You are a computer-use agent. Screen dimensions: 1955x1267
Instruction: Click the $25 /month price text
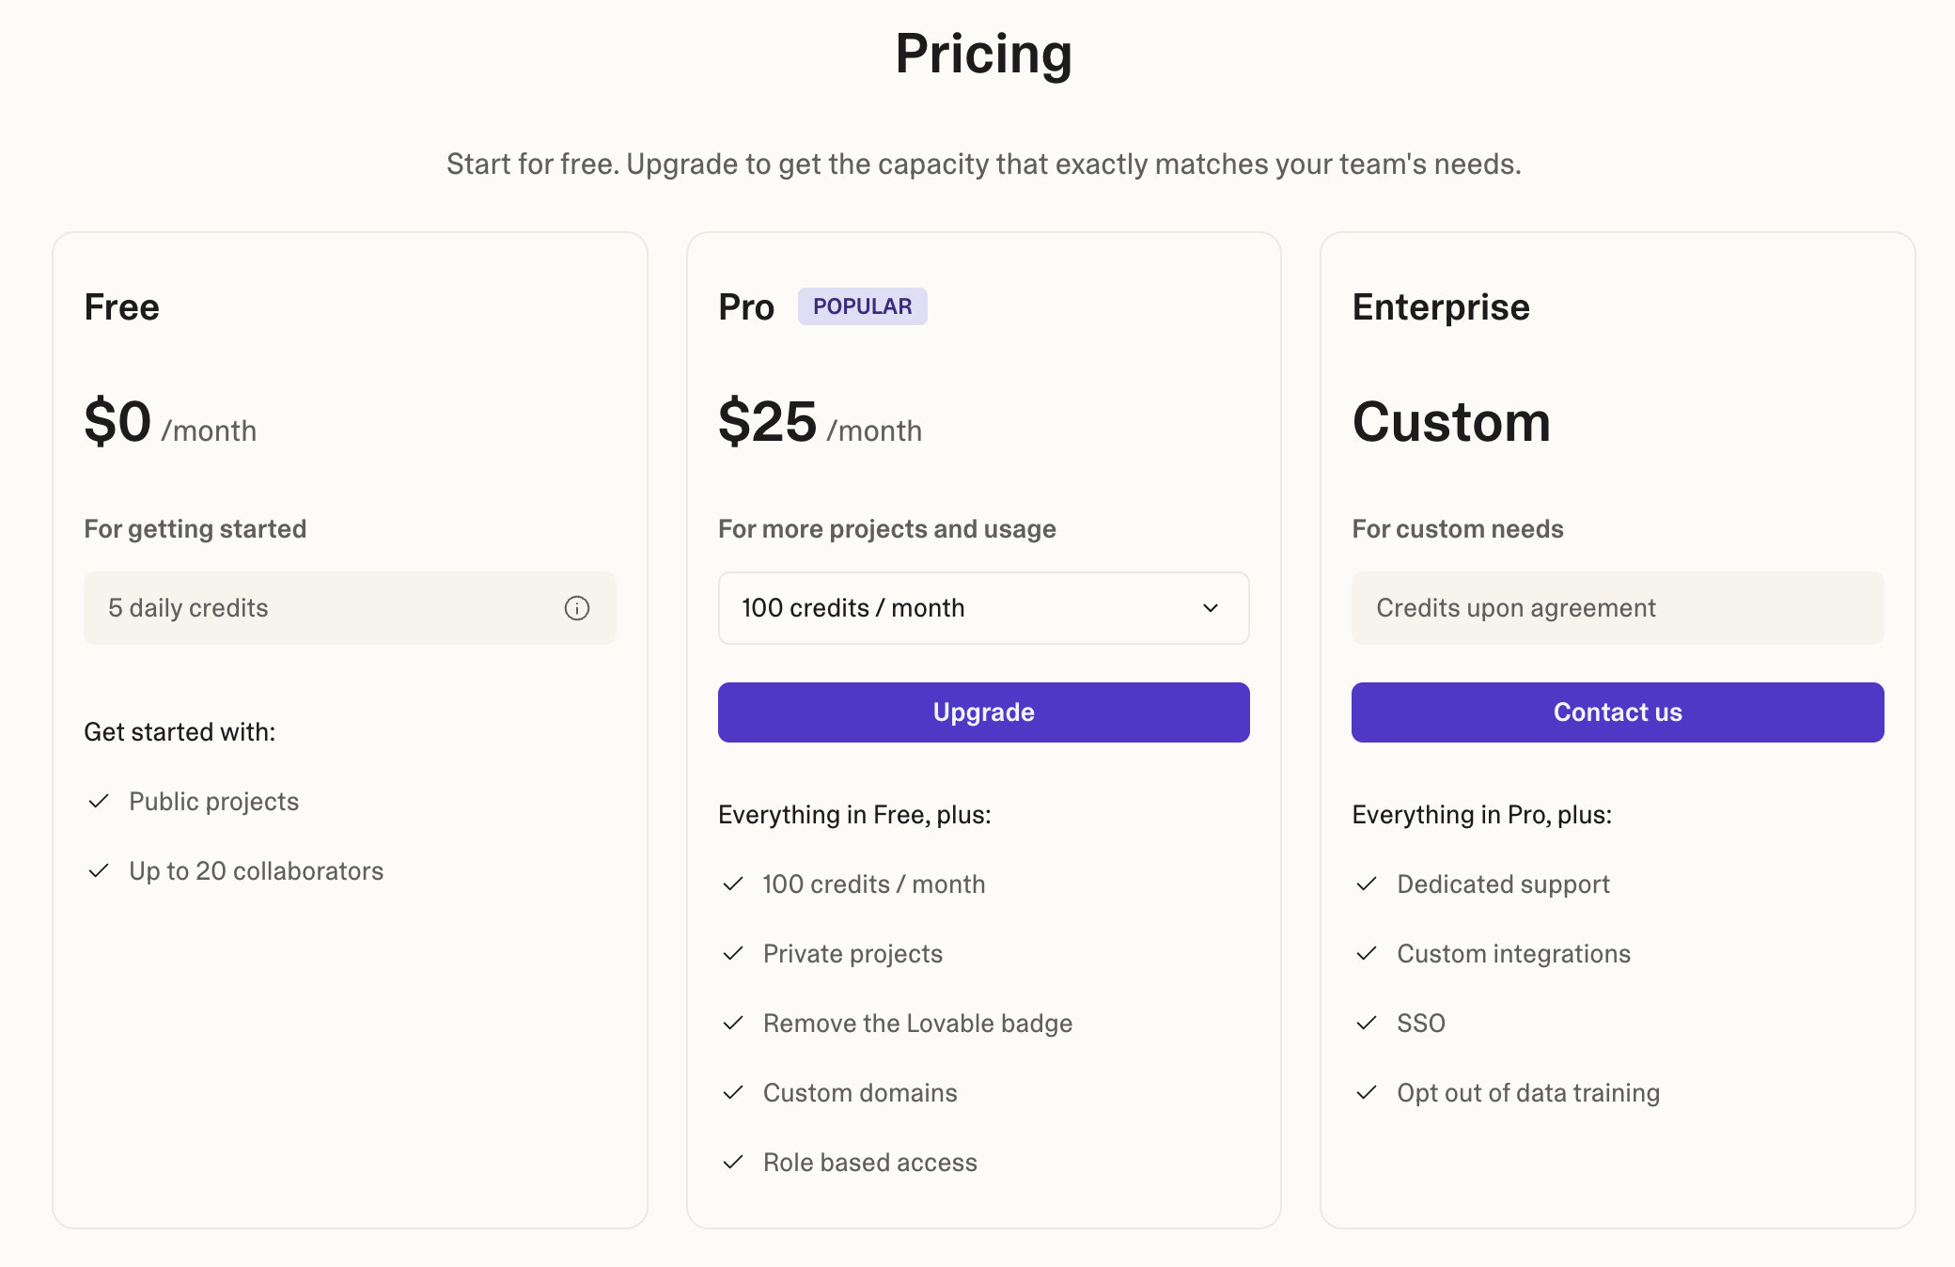coord(820,422)
